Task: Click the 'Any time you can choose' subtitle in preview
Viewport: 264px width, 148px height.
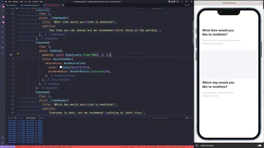Action: [221, 42]
